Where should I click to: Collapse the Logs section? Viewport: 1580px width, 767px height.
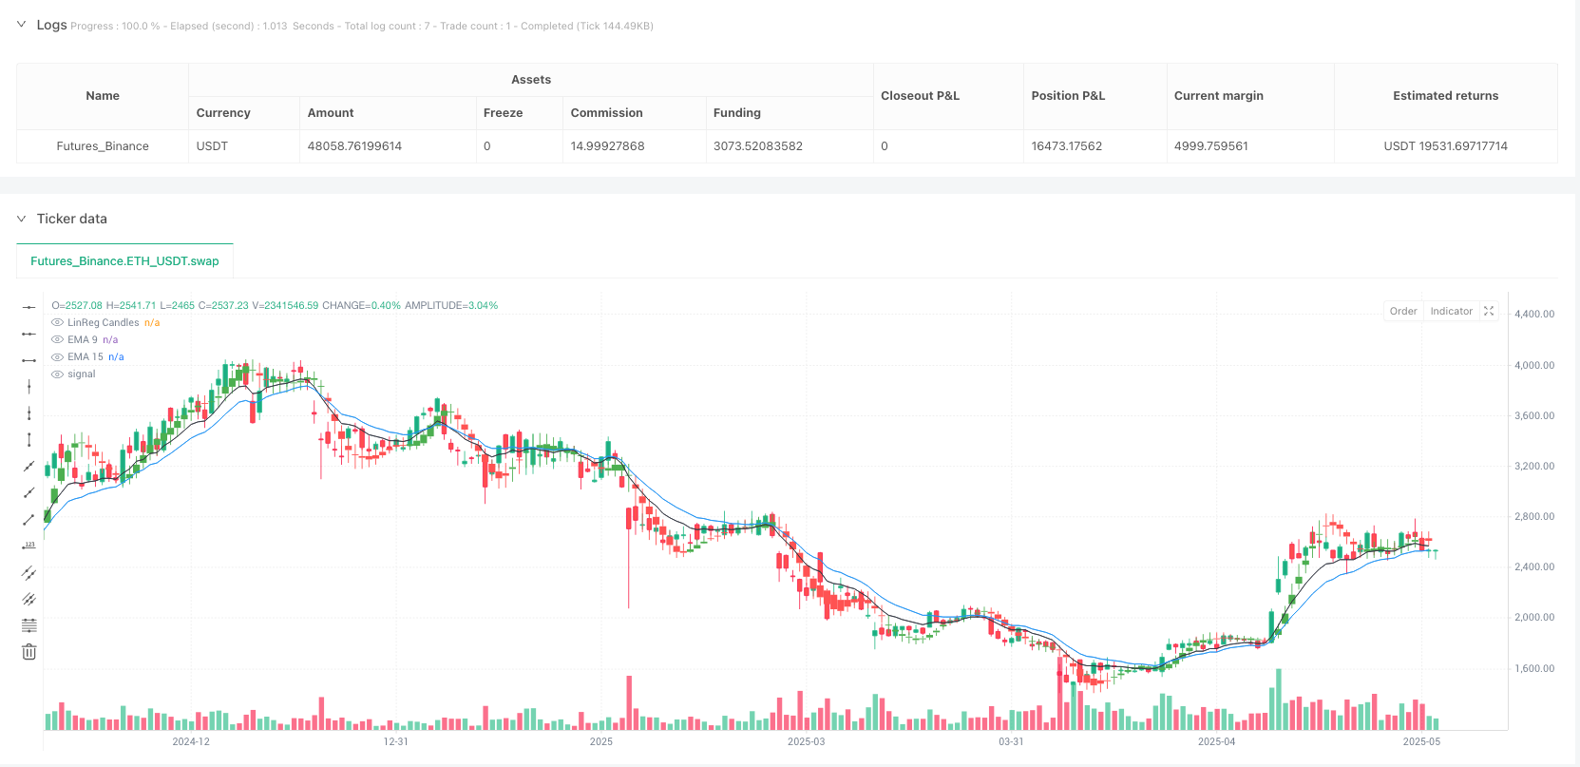pyautogui.click(x=21, y=25)
